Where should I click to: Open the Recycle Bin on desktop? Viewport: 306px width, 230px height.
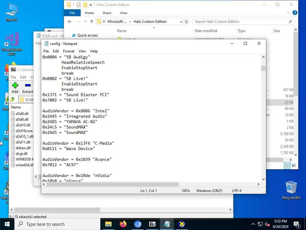pyautogui.click(x=291, y=190)
